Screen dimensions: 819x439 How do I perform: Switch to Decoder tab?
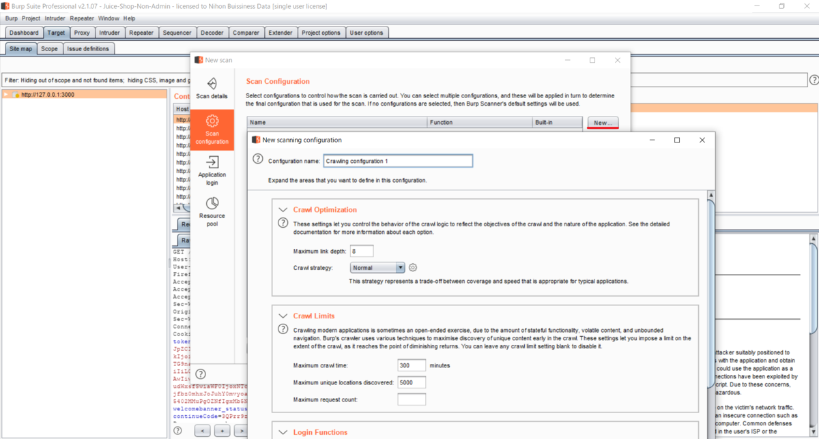[212, 33]
